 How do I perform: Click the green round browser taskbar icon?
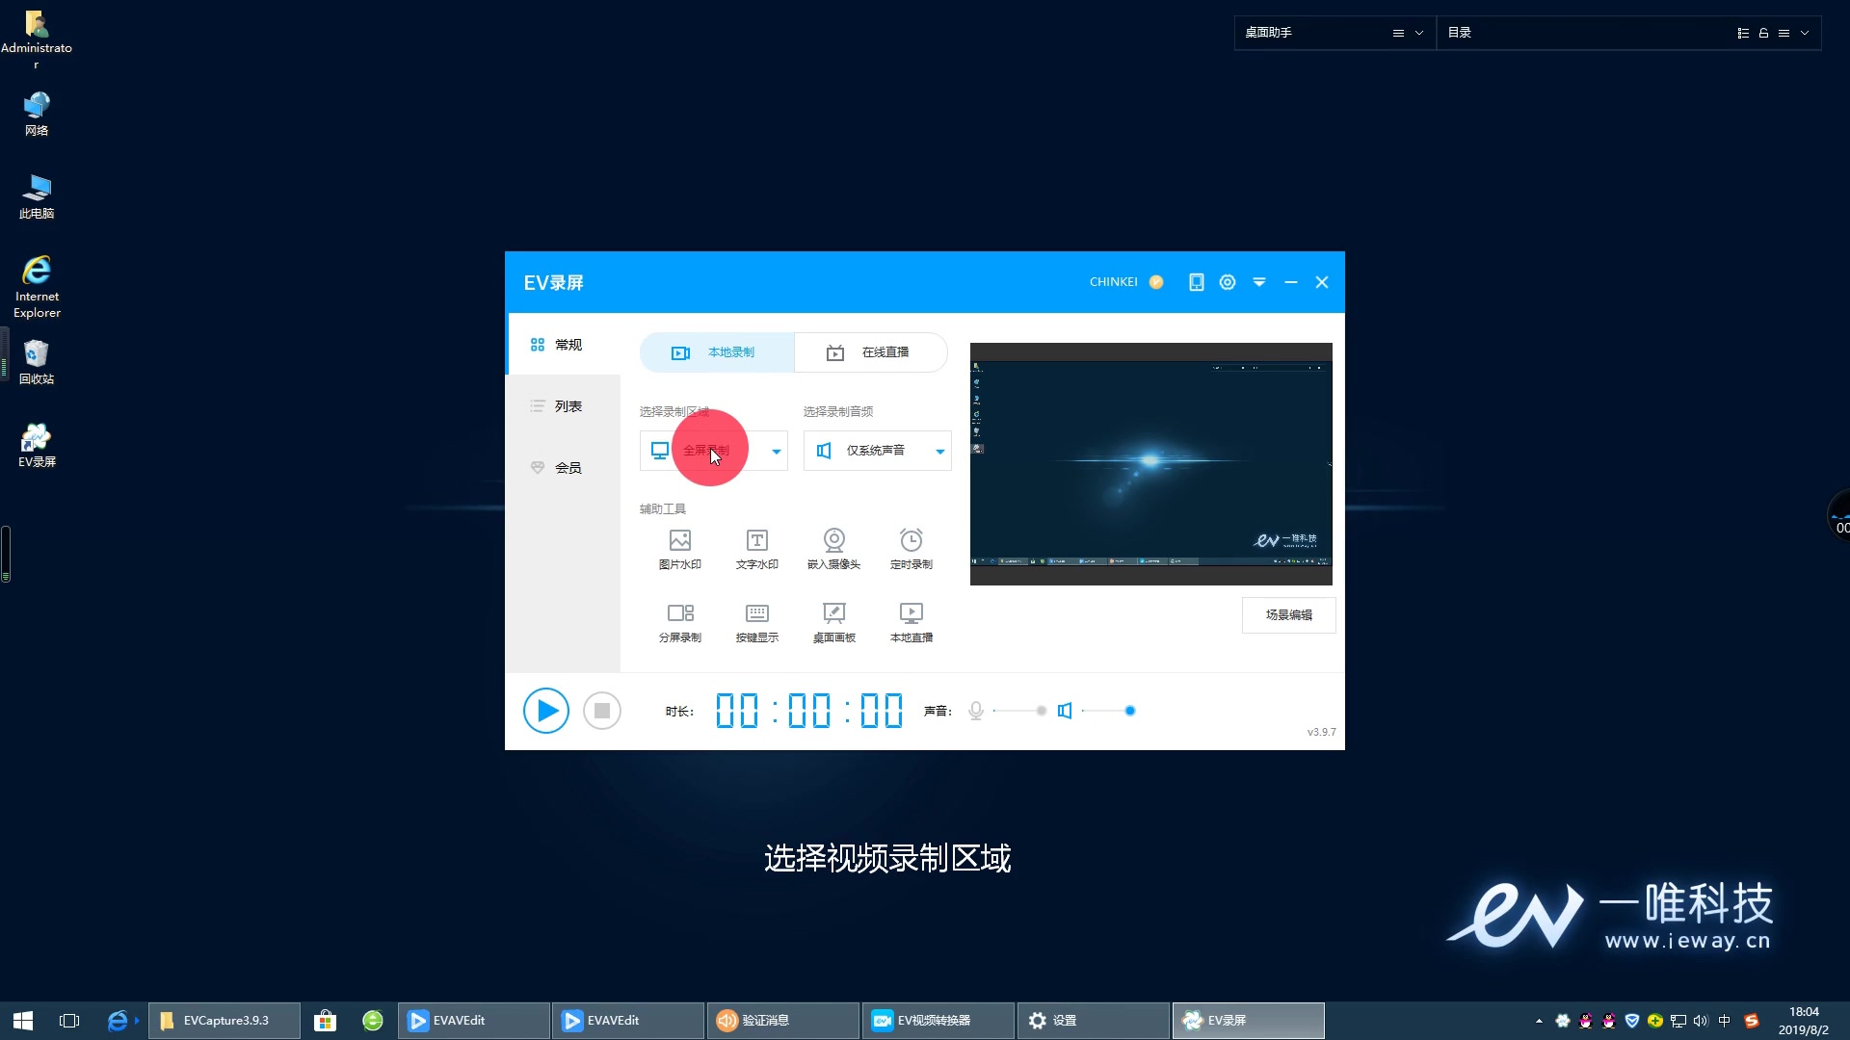point(373,1021)
